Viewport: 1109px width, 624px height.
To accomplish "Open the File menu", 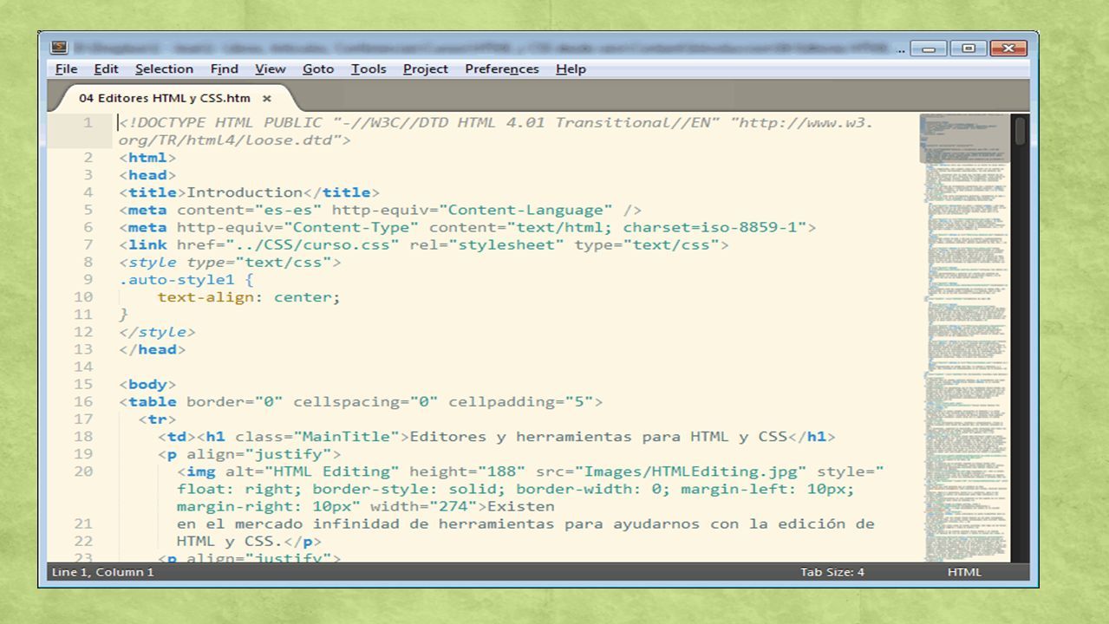I will (66, 69).
